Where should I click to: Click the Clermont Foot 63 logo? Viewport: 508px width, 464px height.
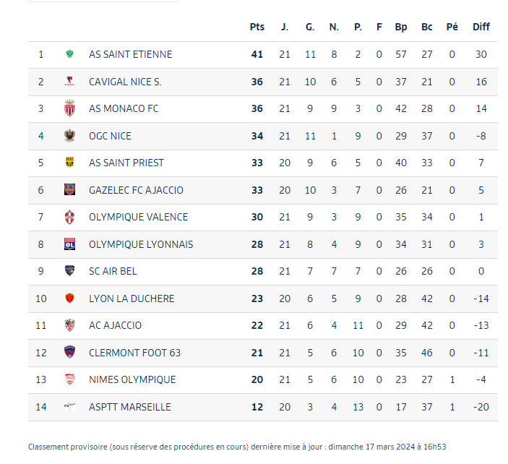pos(69,353)
